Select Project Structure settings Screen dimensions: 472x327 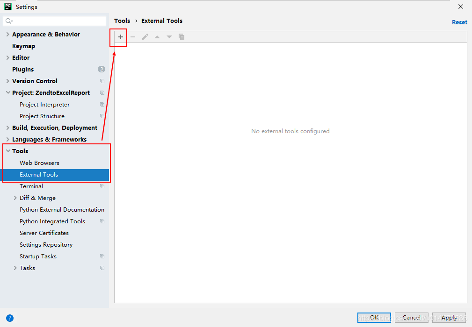[x=42, y=116]
